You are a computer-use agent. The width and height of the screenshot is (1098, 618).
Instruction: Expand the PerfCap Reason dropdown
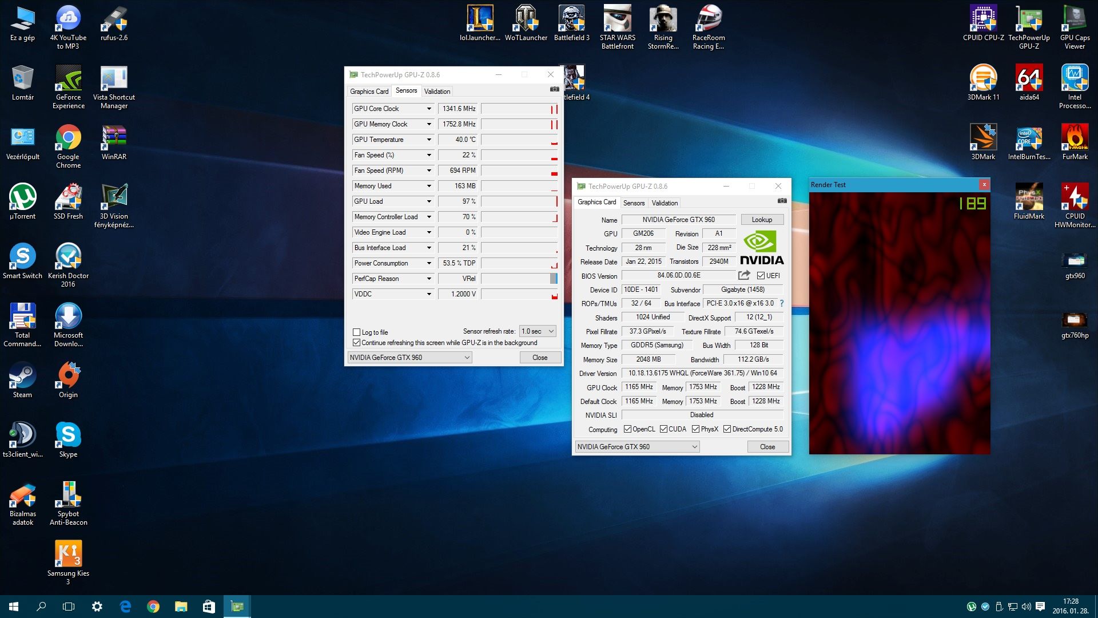(428, 279)
